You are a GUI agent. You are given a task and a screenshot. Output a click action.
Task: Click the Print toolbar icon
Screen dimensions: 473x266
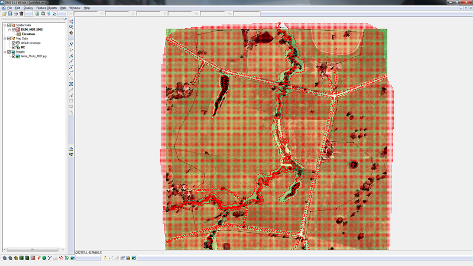(x=16, y=13)
